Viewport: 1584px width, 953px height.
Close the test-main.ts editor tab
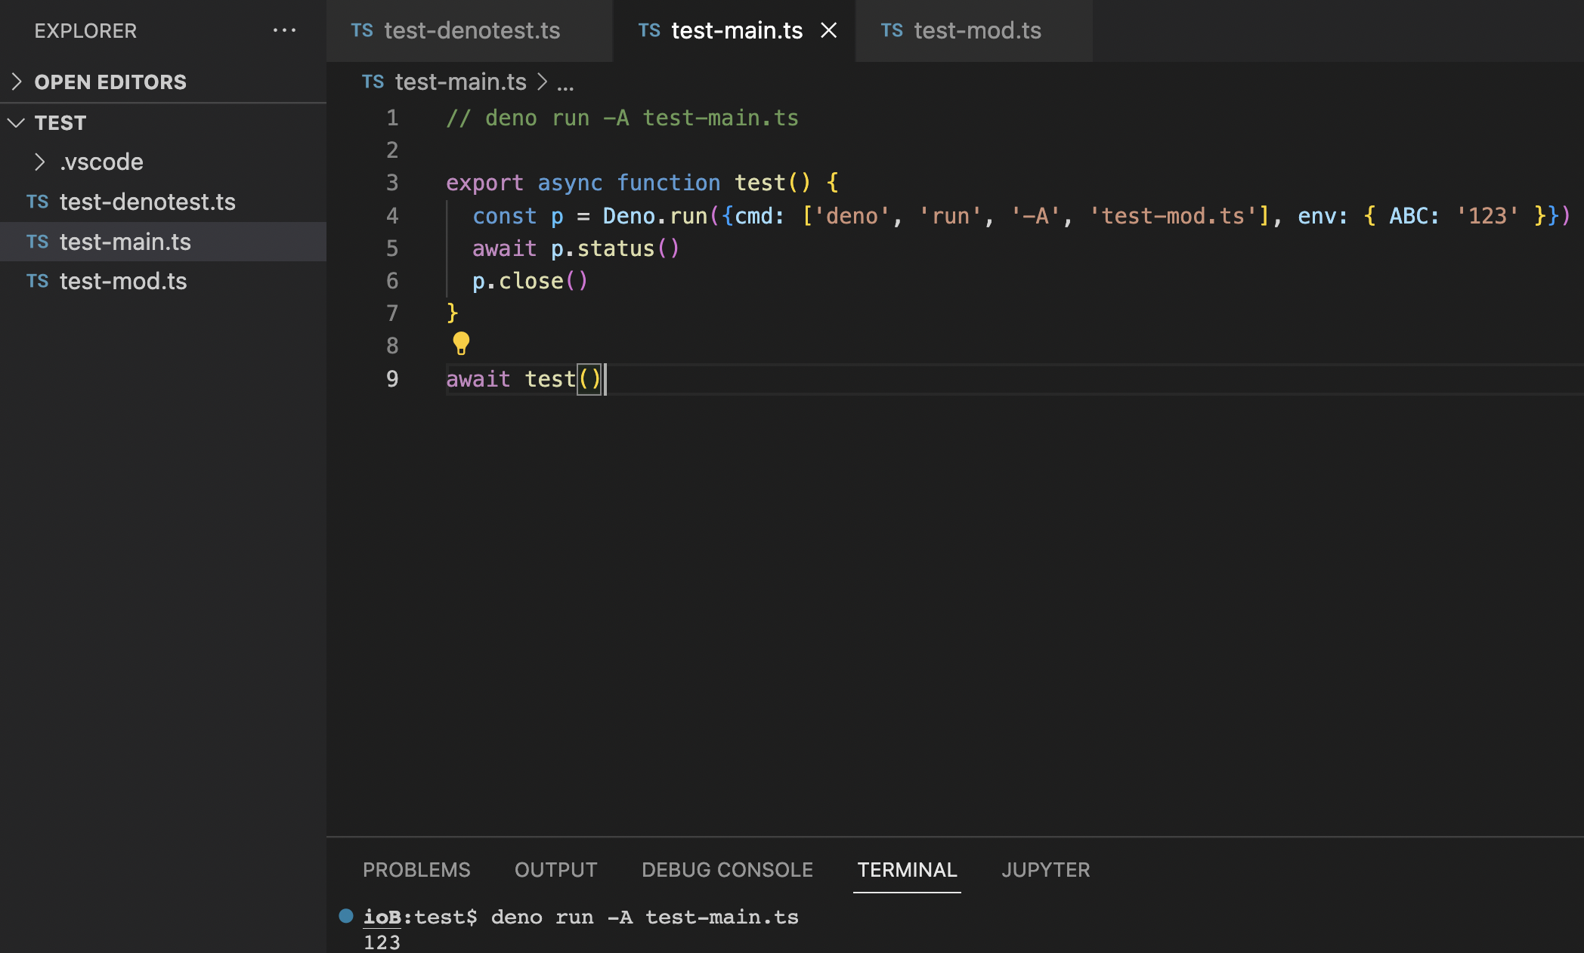point(829,31)
